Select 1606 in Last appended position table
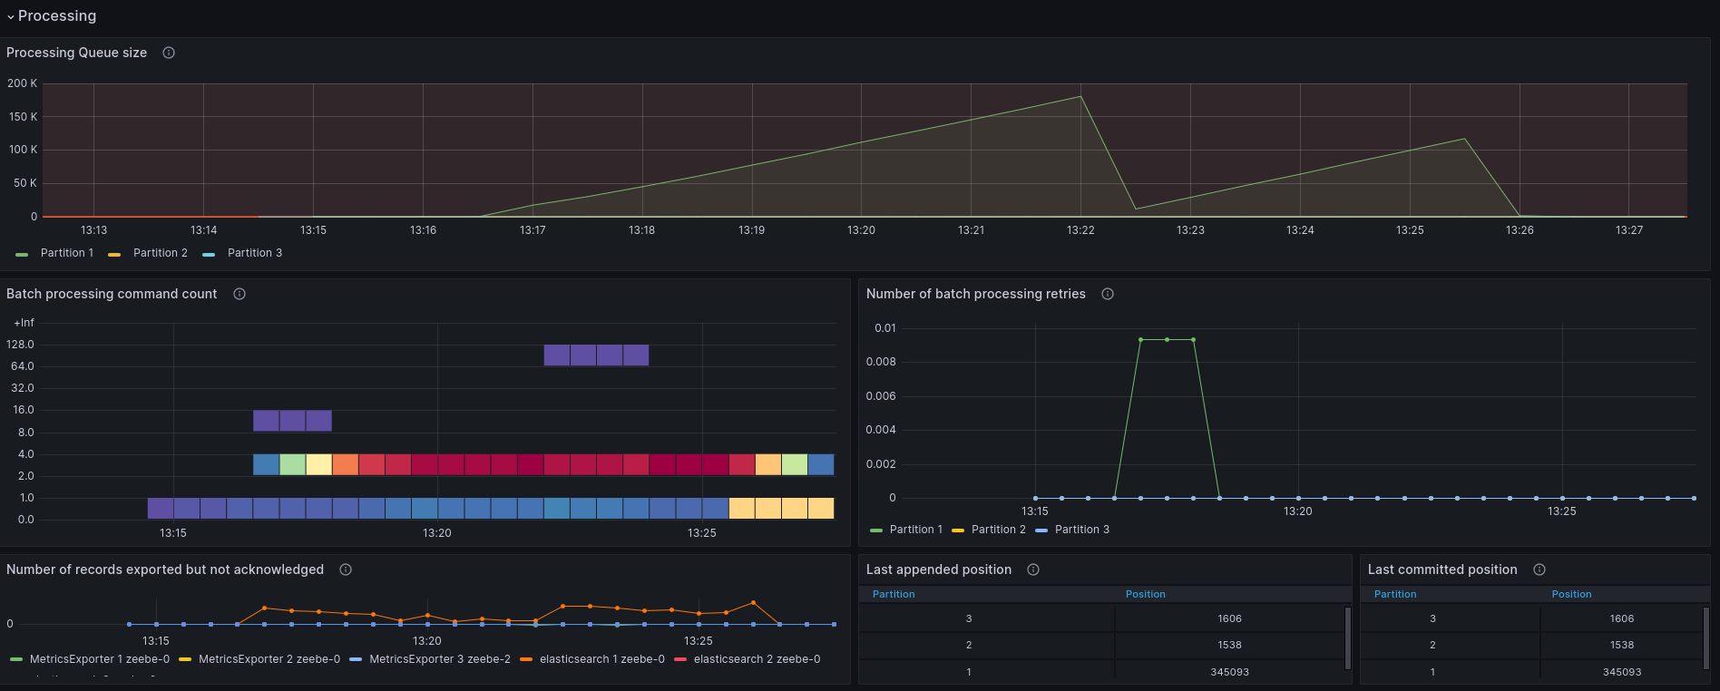Viewport: 1720px width, 691px height. click(x=1229, y=618)
